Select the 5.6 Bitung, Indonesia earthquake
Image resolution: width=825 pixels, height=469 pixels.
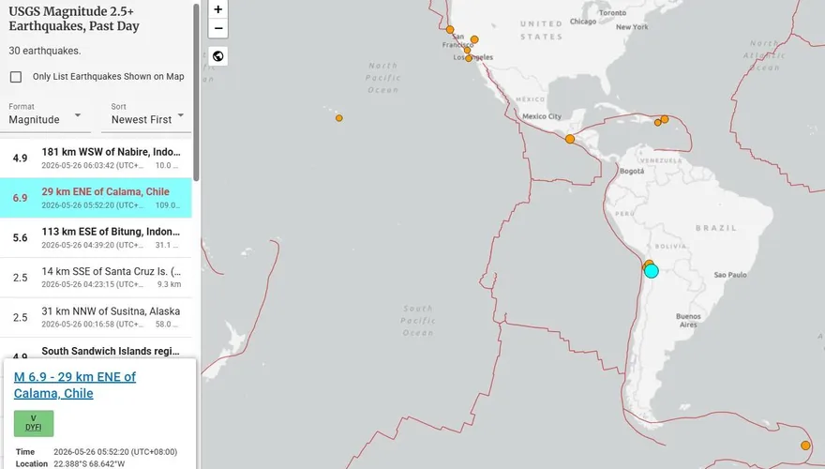(96, 237)
